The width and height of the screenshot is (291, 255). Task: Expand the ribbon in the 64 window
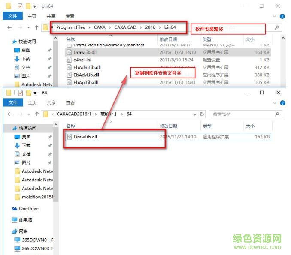click(x=275, y=103)
